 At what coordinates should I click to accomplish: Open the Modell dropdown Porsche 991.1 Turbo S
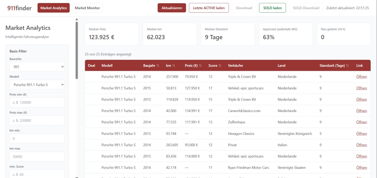(37, 85)
